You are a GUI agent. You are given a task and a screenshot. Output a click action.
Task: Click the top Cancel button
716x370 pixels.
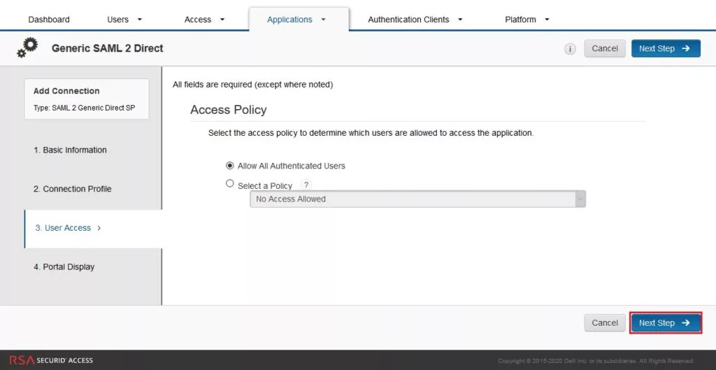coord(605,48)
